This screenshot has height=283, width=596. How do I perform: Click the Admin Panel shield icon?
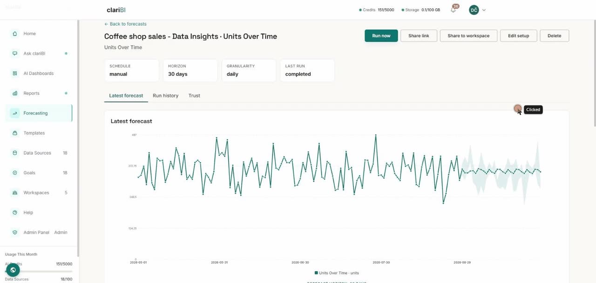[x=15, y=232]
